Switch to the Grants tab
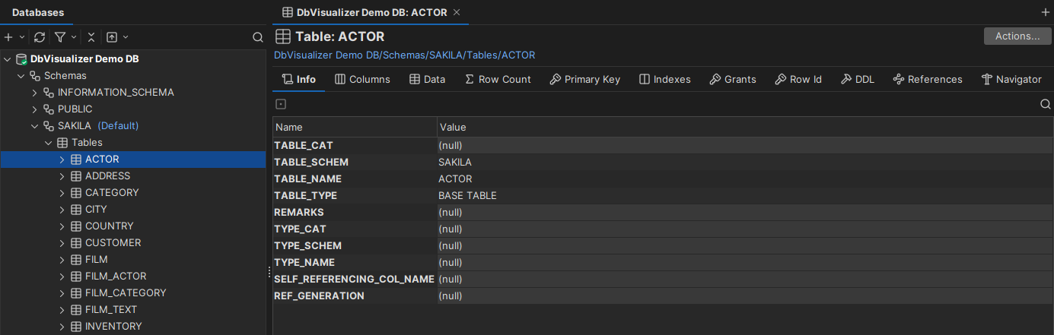The height and width of the screenshot is (335, 1054). click(x=733, y=79)
